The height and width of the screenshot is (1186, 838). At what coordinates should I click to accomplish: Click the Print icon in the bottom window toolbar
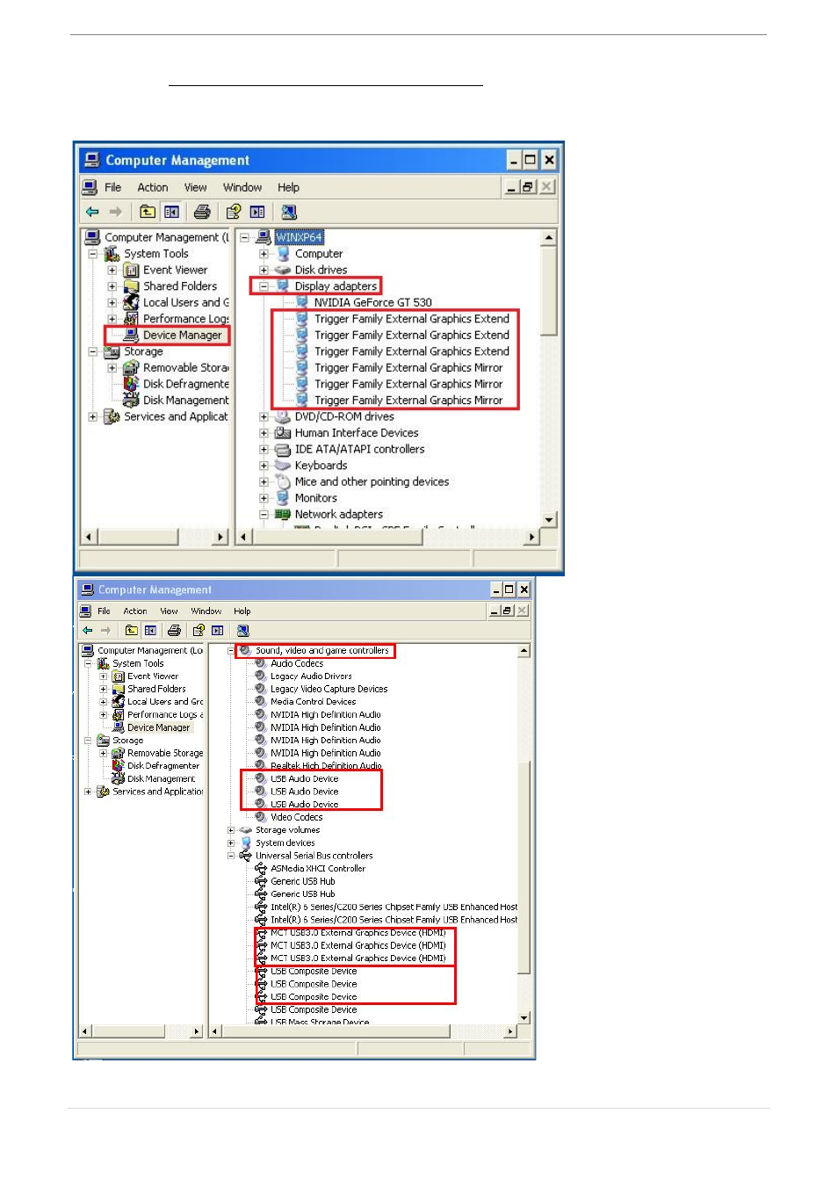pyautogui.click(x=174, y=630)
